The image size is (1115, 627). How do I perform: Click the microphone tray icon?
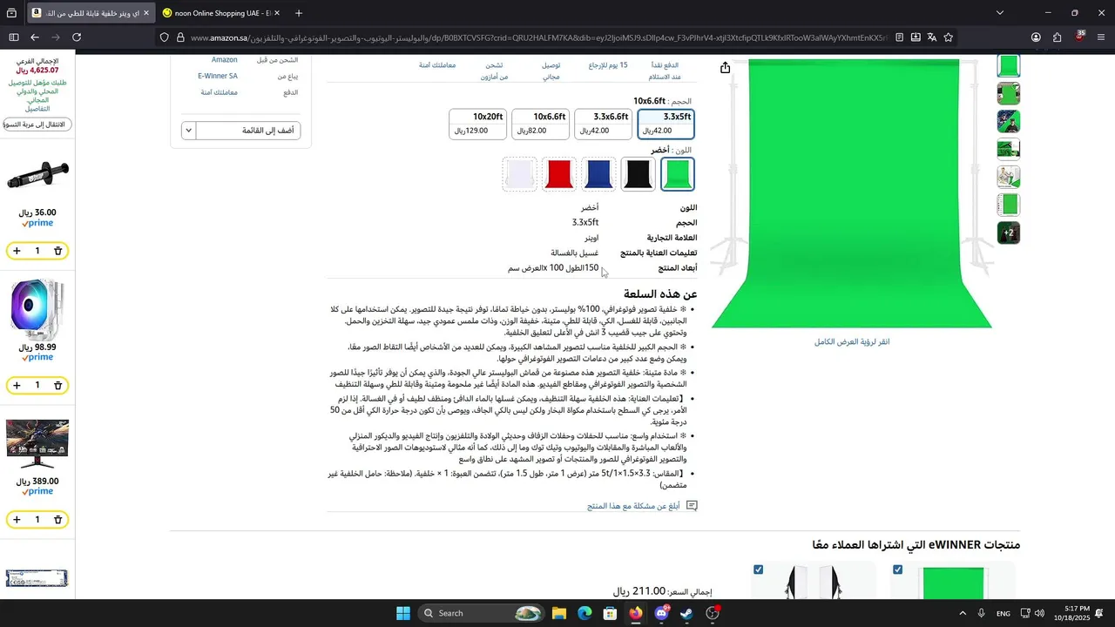(981, 613)
